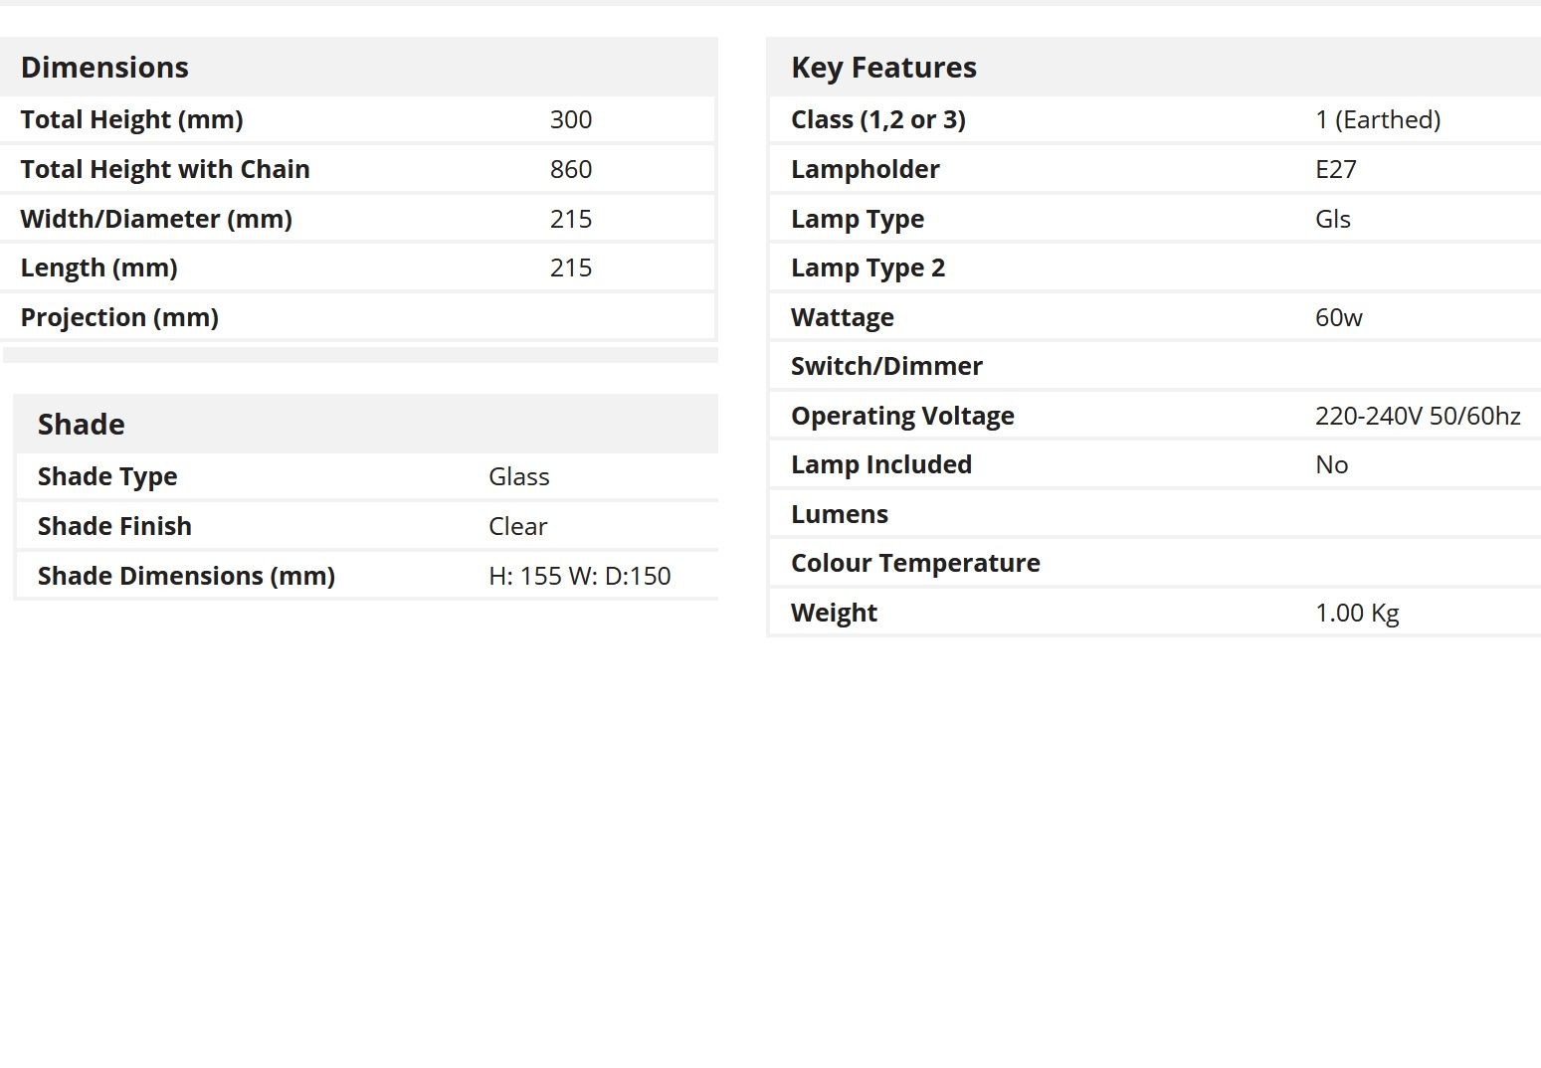Viewport: 1541px width, 1068px height.
Task: Select the Shade Type Glass value
Action: 519,476
